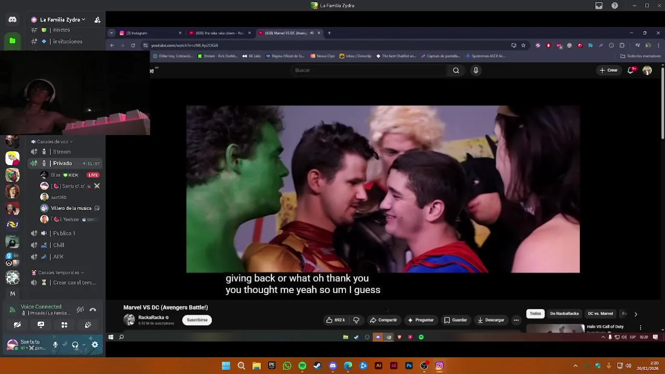
Task: Toggle Discord camera on
Action: pyautogui.click(x=17, y=325)
